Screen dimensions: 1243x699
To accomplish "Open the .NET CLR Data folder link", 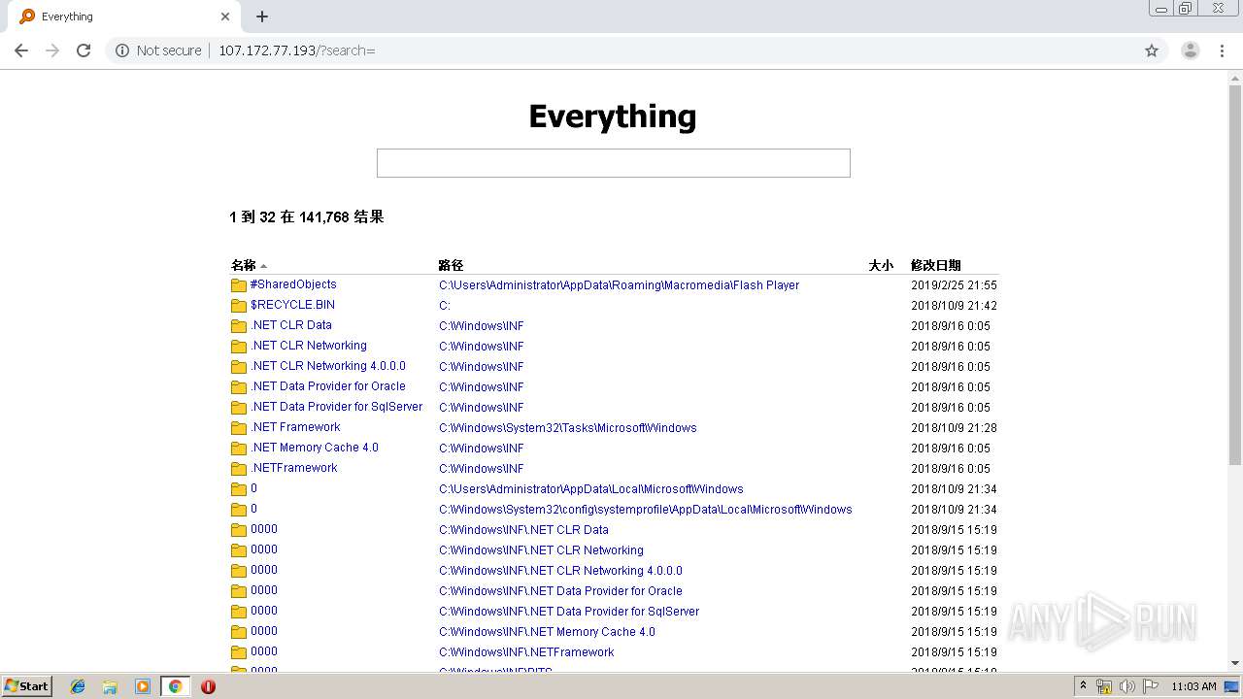I will 291,325.
